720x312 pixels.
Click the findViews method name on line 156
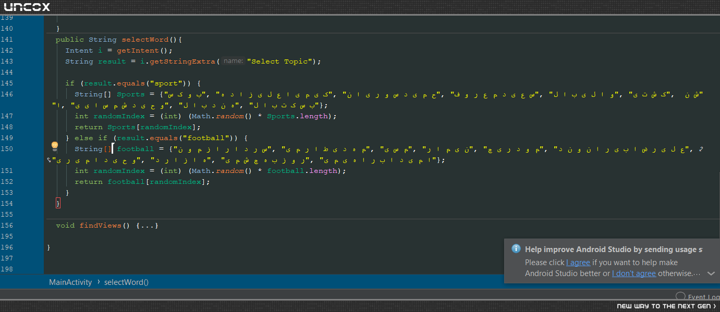tap(100, 226)
